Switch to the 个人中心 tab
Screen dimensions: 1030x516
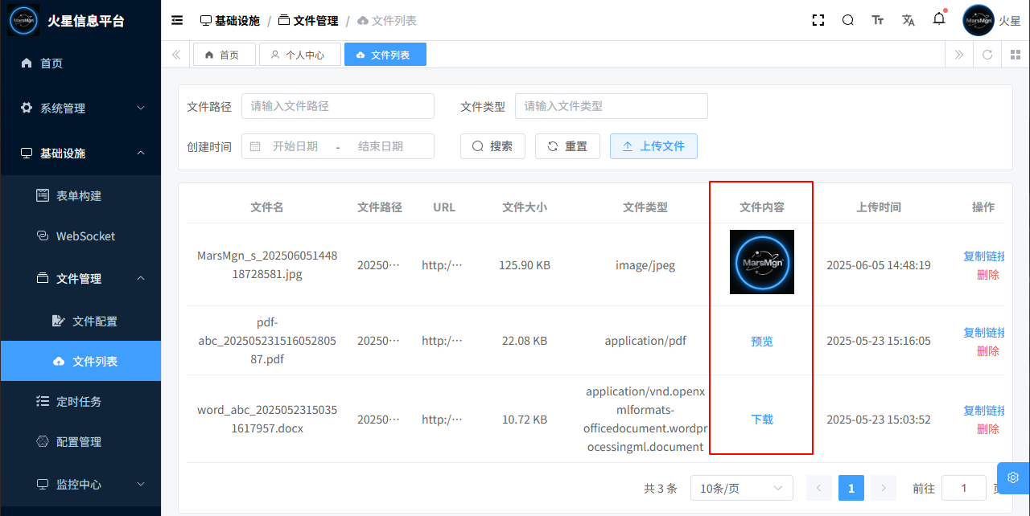pyautogui.click(x=299, y=55)
